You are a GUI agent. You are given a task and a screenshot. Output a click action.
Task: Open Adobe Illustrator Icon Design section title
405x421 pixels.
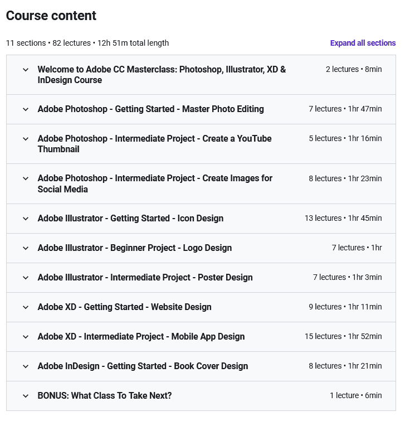click(130, 218)
